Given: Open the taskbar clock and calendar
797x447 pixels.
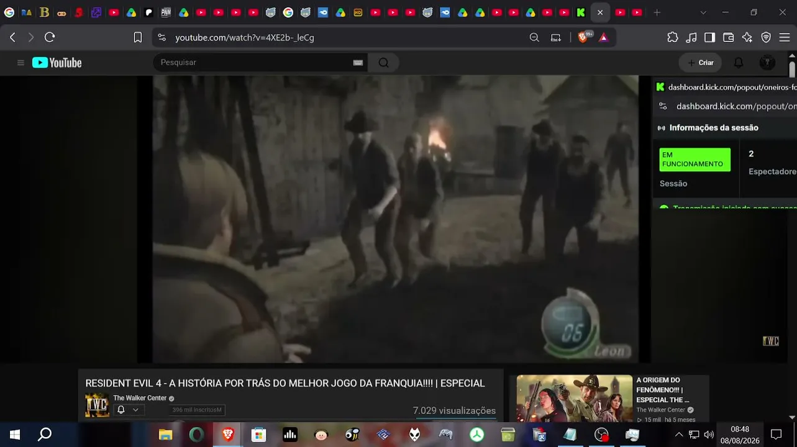Looking at the screenshot, I should point(740,435).
